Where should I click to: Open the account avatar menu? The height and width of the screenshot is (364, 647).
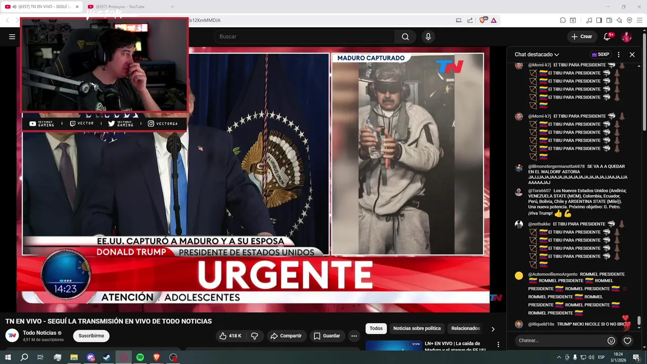point(626,36)
